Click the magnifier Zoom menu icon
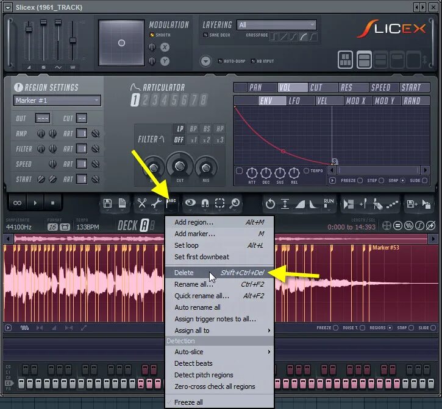 pos(235,203)
